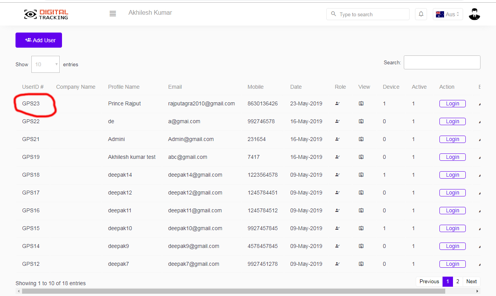Screen dimensions: 496x296
Task: Click Role icon for deepak14
Action: (x=338, y=175)
